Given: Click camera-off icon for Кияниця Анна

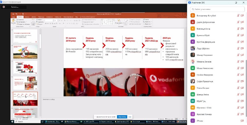Looking at the screenshot, I should 242,29.
